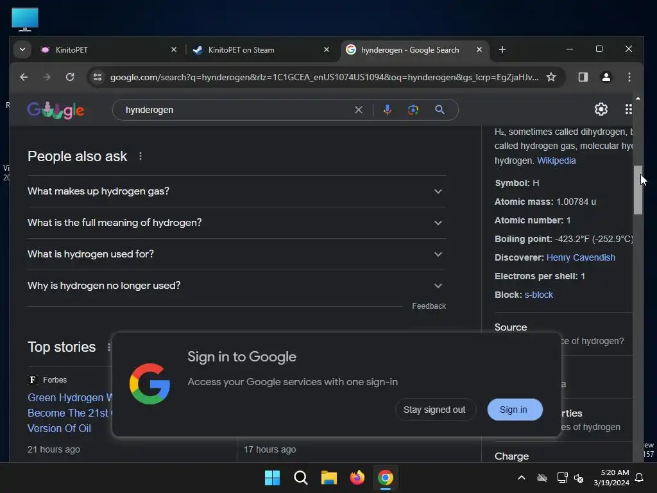This screenshot has width=657, height=493.
Task: Expand "What is the full meaning of hydrogen?"
Action: click(237, 223)
